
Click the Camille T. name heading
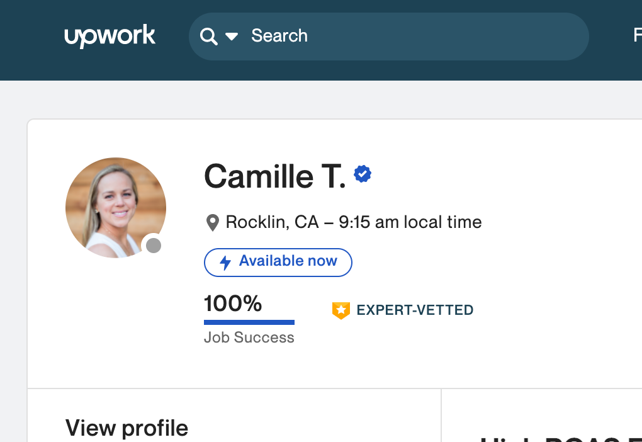tap(275, 176)
